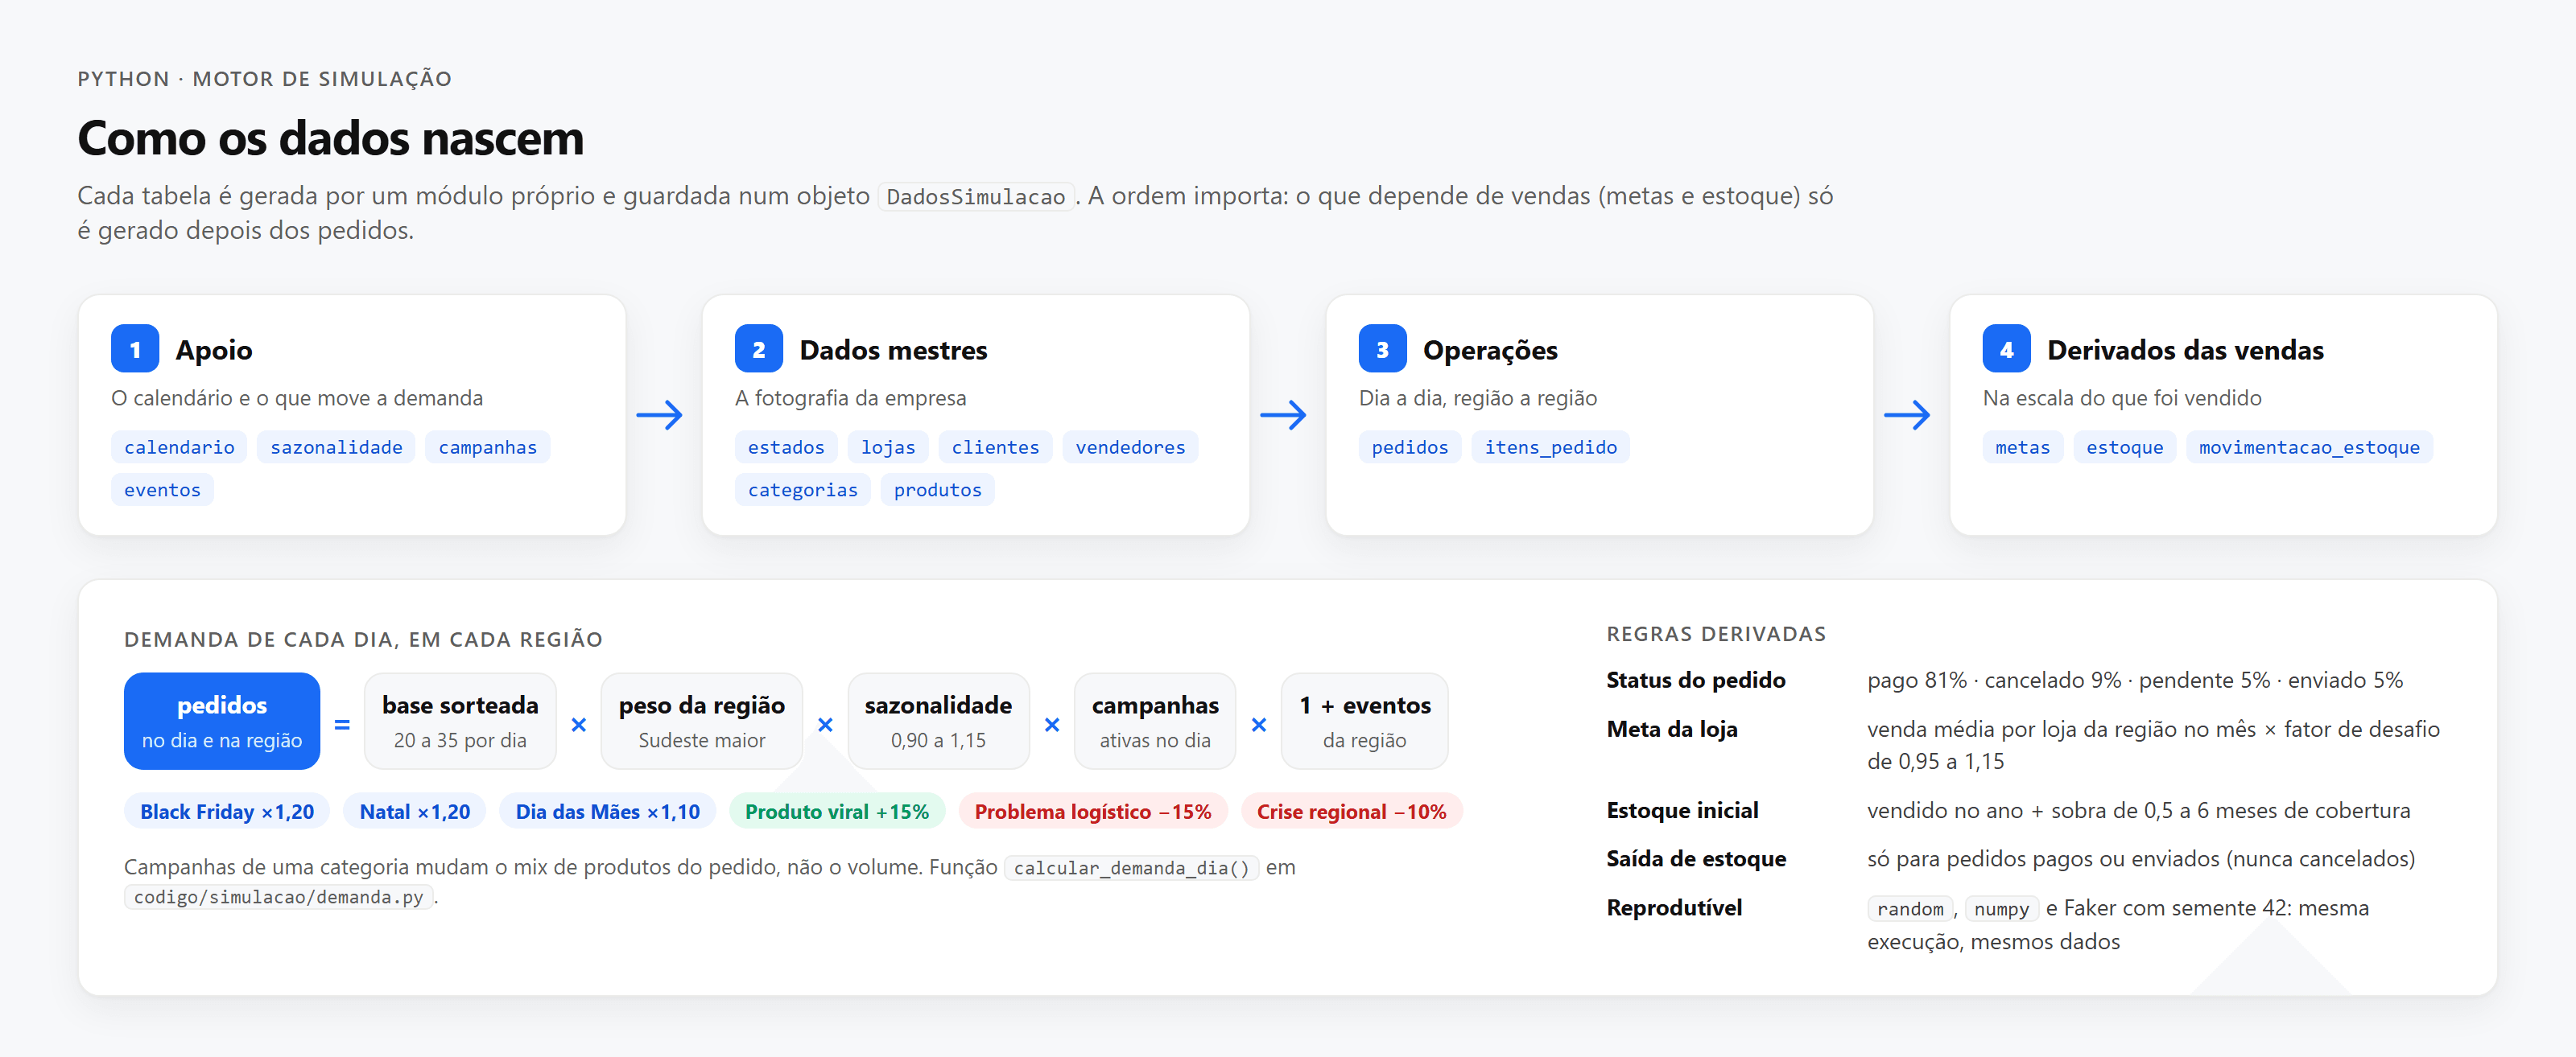Click the base sorteada factor box
This screenshot has height=1057, width=2576.
[460, 720]
